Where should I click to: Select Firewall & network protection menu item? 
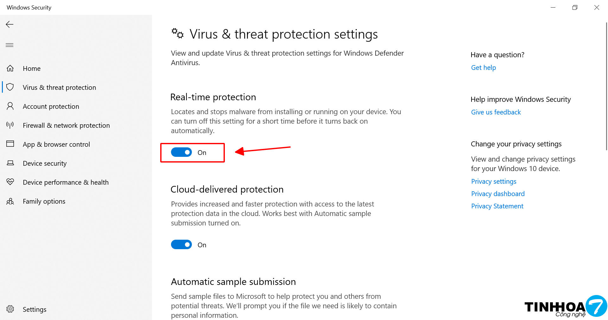tap(66, 126)
